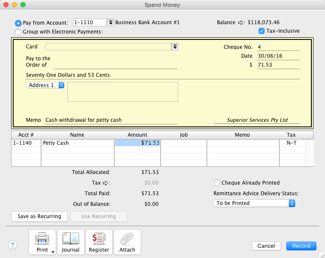Uncheck the Tax-Inclusive checkbox
This screenshot has width=325, height=258.
(x=262, y=31)
